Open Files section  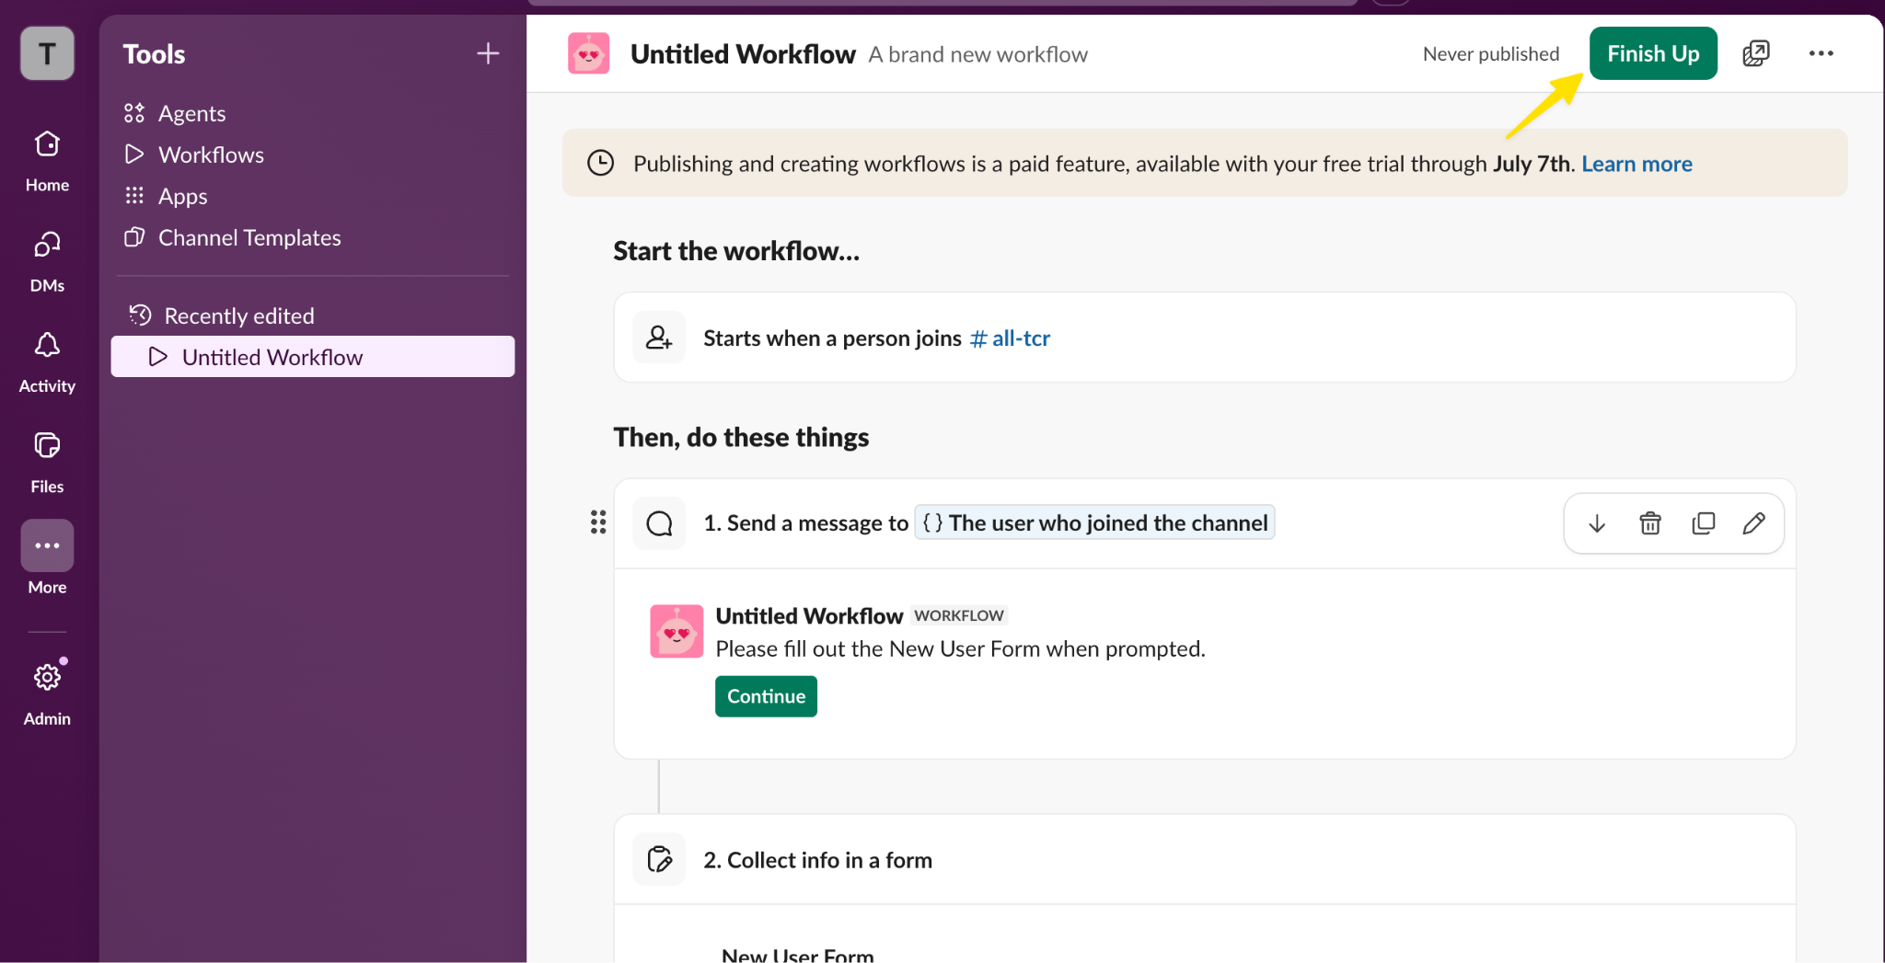tap(47, 462)
